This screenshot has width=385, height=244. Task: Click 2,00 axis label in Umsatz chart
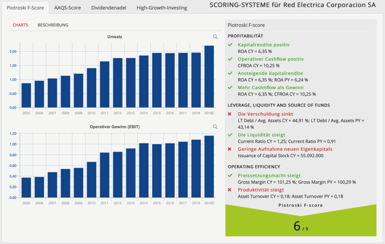(x=13, y=52)
